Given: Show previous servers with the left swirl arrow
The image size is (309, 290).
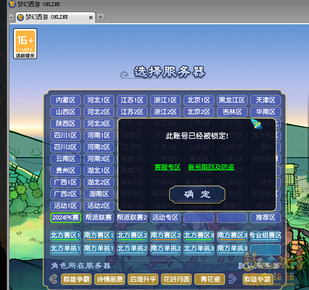Looking at the screenshot, I should pos(54,279).
